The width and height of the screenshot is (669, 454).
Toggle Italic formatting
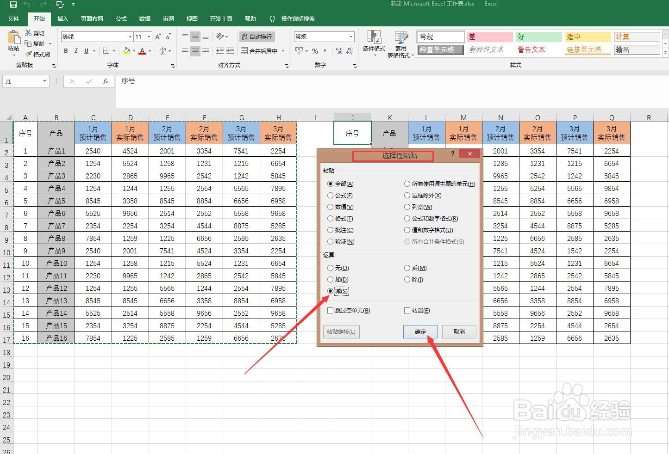[76, 51]
